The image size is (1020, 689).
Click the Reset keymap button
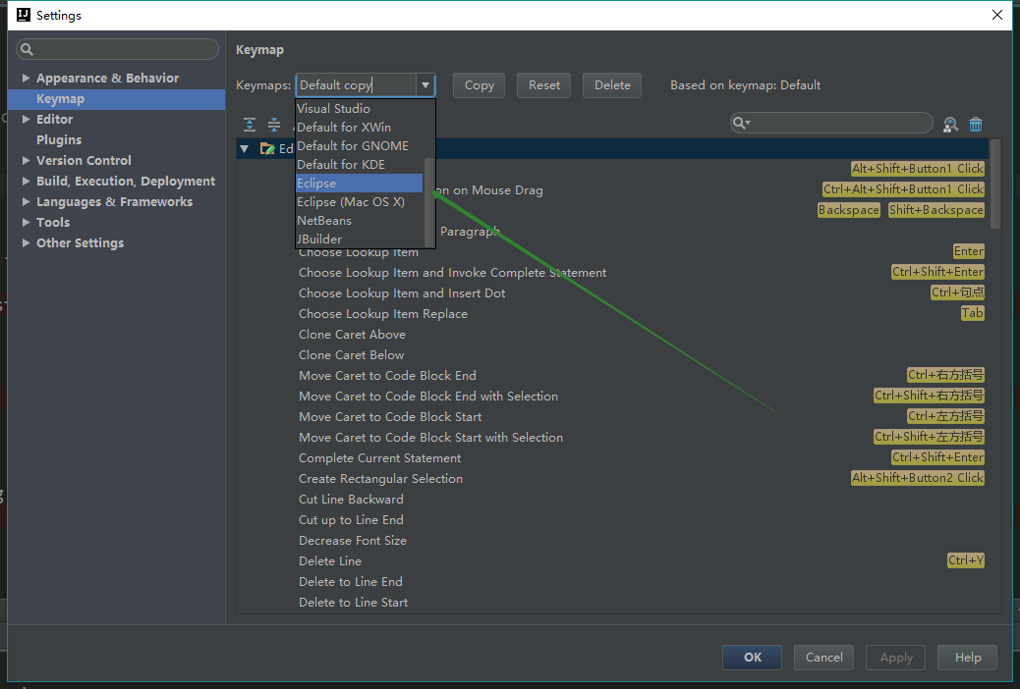click(x=543, y=85)
